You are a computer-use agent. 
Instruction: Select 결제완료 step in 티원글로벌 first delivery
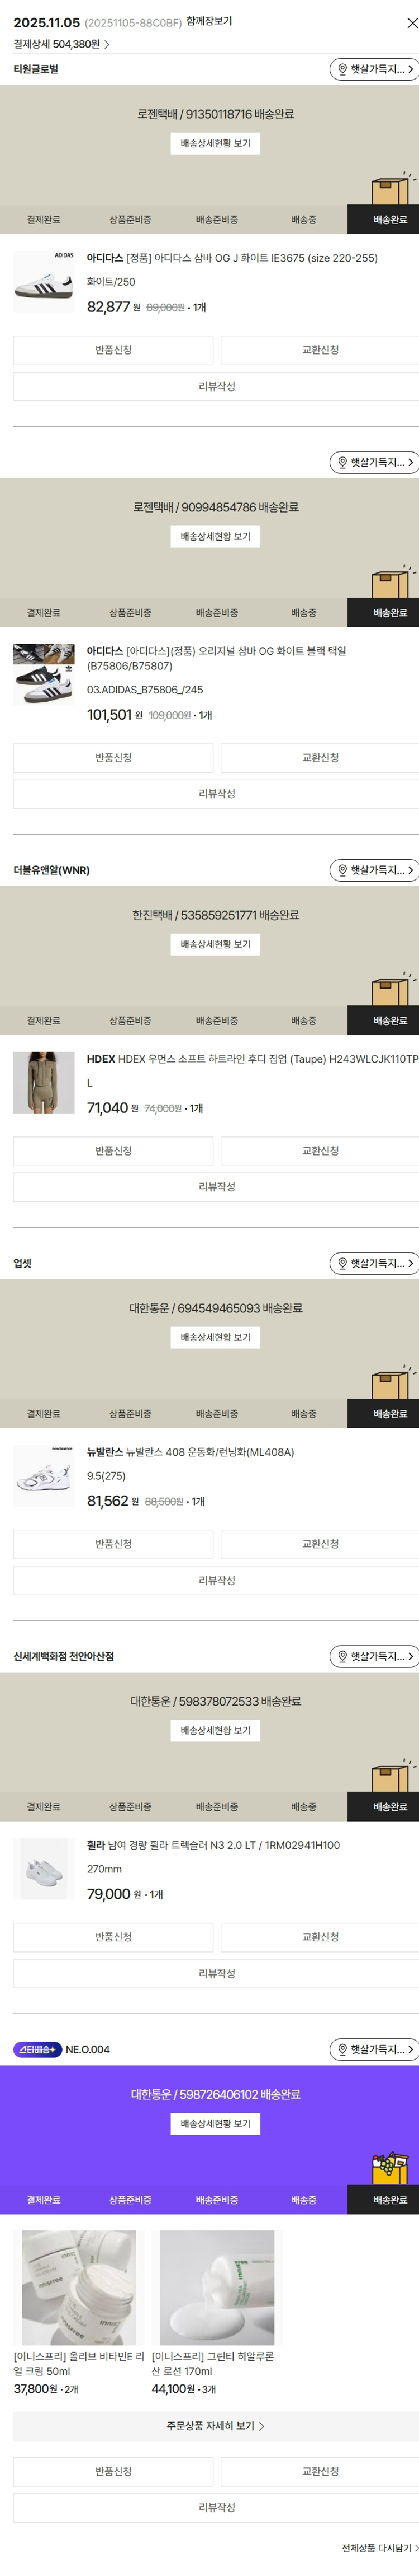coord(43,220)
